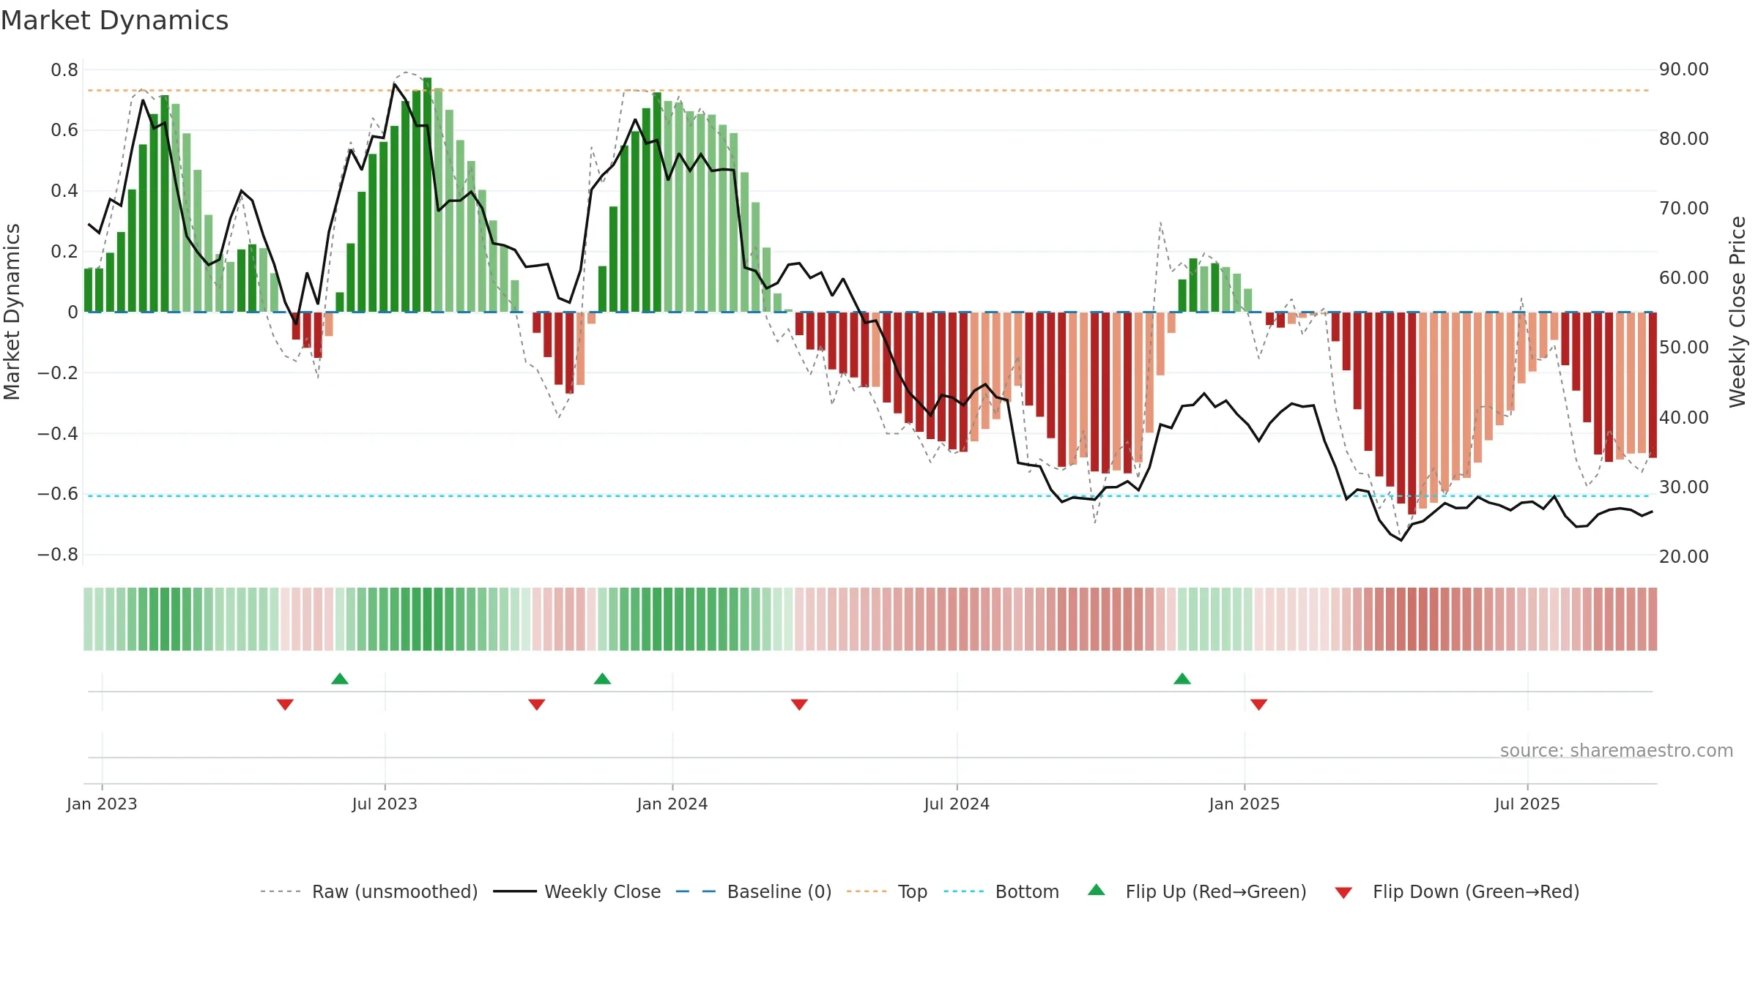Click the deepest red bar near Apr 2025

[x=1412, y=413]
